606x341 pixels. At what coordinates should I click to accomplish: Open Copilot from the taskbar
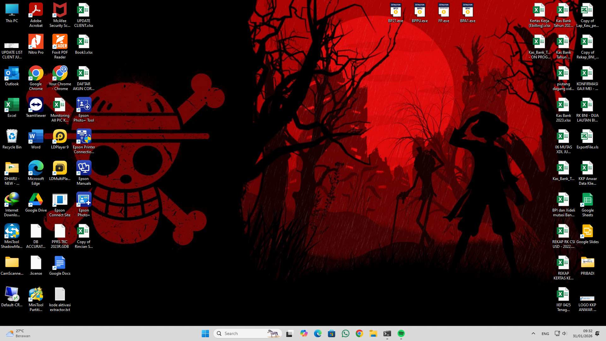coord(304,333)
